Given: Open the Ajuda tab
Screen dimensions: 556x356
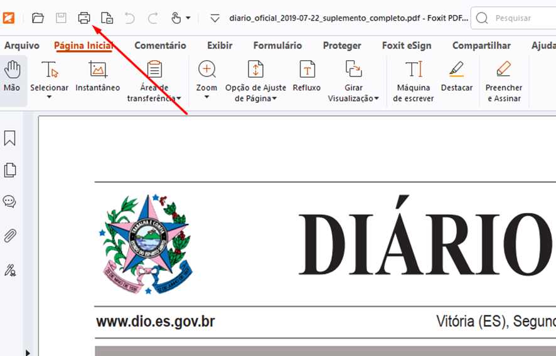Looking at the screenshot, I should pyautogui.click(x=543, y=46).
